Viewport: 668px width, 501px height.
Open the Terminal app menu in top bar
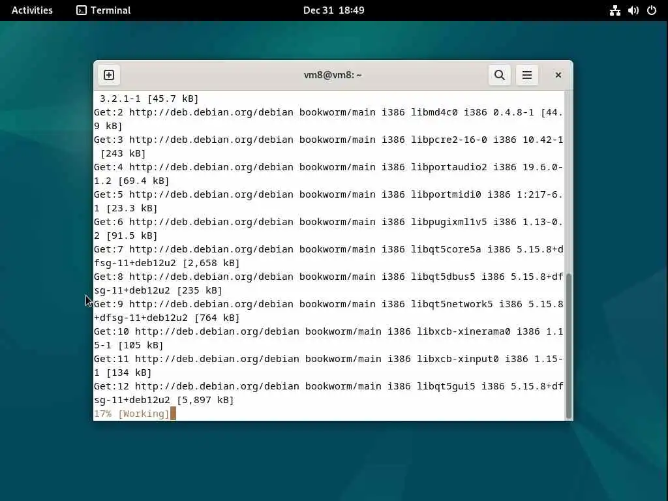104,10
